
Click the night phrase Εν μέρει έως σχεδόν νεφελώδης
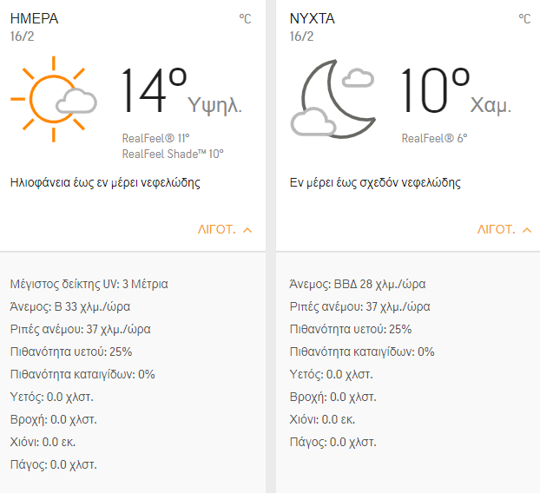[x=375, y=183]
